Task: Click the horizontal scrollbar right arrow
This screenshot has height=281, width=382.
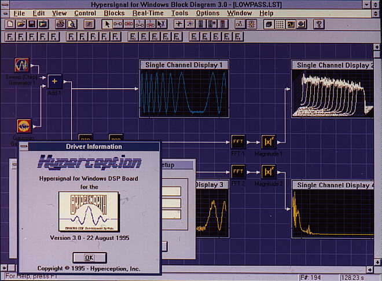Action: (370, 269)
